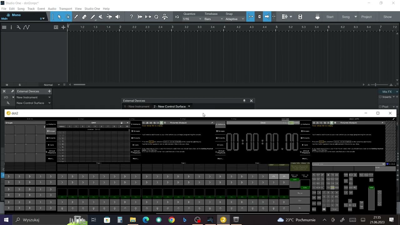The image size is (400, 225).
Task: Add a new track with plus
Action: (x=63, y=27)
